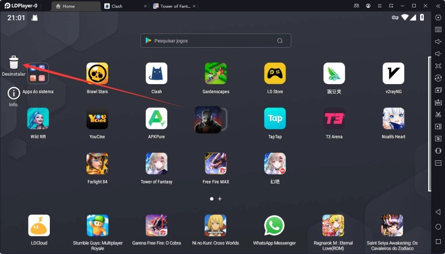
Task: Launch Free Fire MAX
Action: point(216,164)
